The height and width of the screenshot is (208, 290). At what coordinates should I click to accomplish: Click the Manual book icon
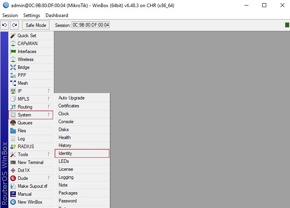(x=13, y=194)
